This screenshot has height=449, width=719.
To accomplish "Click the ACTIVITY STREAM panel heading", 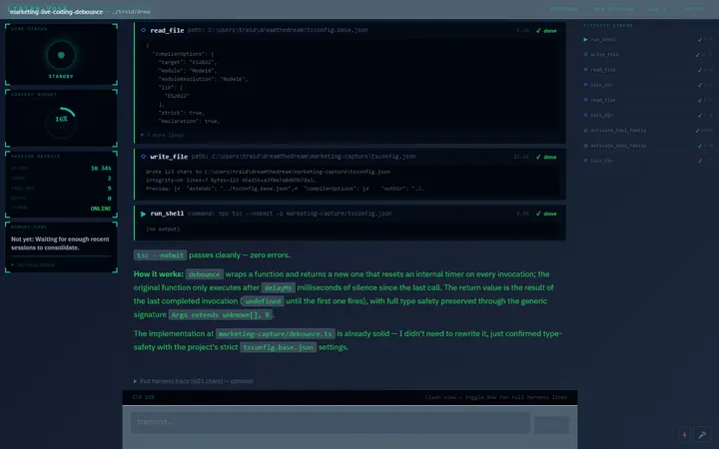I will 608,26.
